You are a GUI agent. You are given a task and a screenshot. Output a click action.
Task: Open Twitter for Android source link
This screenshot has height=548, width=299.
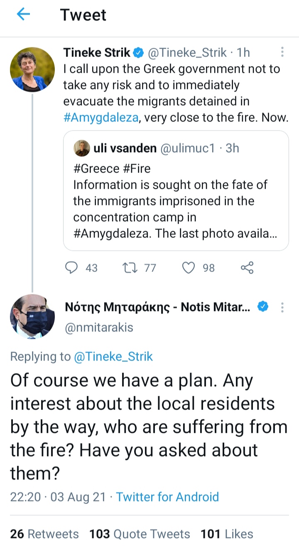point(167,497)
